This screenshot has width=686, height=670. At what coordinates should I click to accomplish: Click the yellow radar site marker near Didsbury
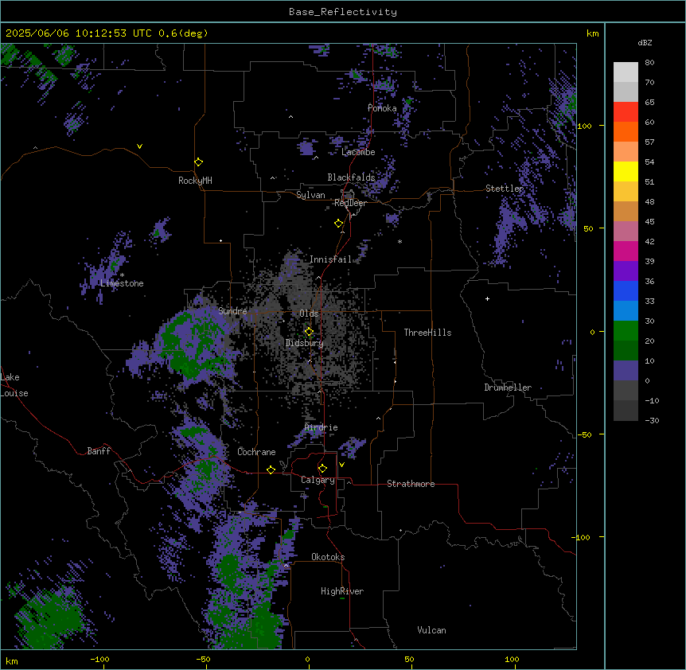[309, 332]
